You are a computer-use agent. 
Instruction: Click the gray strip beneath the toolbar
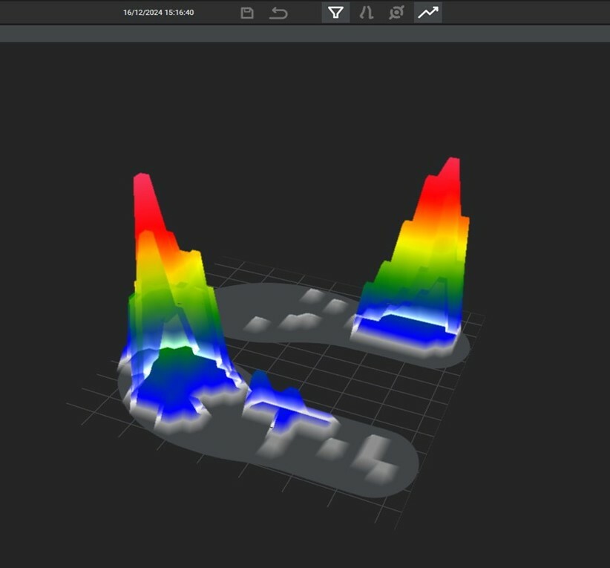click(305, 33)
